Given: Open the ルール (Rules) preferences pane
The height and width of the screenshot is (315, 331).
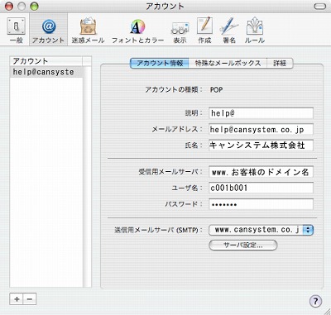Looking at the screenshot, I should (255, 31).
